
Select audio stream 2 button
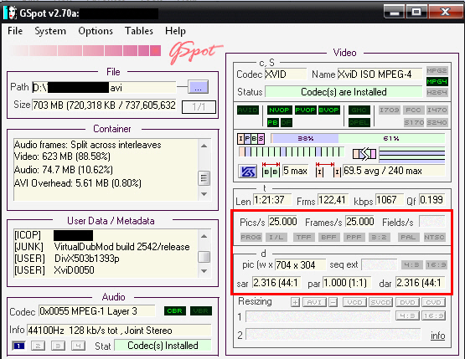click(39, 346)
